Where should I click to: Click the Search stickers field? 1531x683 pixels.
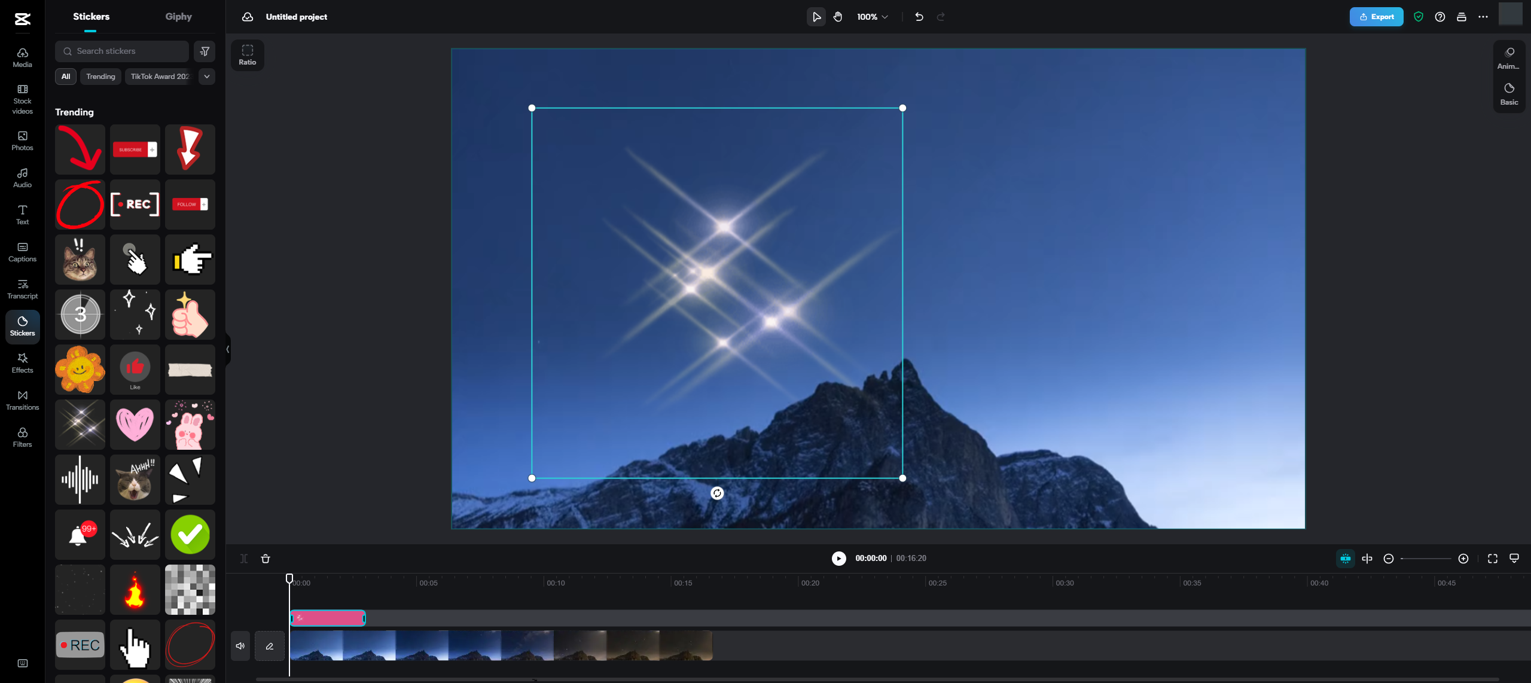coord(123,51)
